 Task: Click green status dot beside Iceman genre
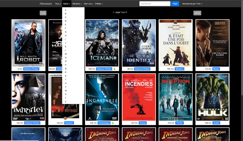(x=115, y=69)
